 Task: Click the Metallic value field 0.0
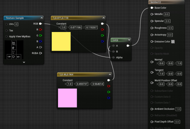166,14
